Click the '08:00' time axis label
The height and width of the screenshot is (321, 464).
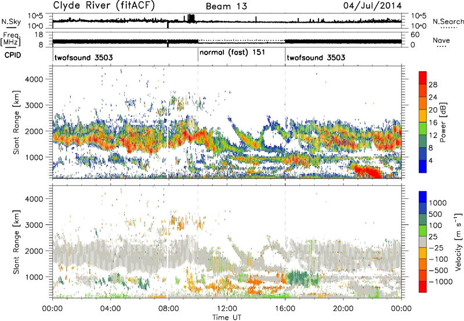pos(168,309)
